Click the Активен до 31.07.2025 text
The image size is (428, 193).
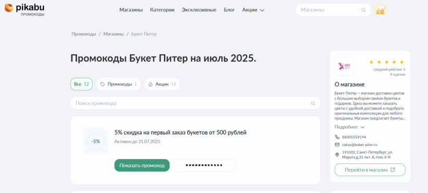137,142
